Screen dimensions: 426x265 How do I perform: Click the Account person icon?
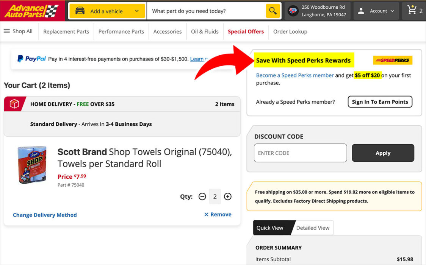[361, 11]
